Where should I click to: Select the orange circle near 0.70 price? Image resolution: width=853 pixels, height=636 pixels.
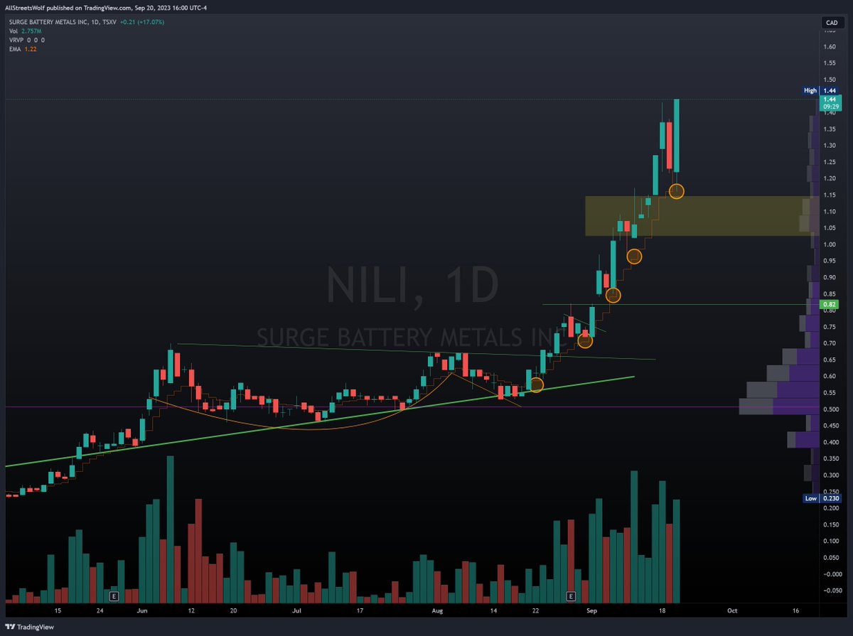tap(585, 340)
